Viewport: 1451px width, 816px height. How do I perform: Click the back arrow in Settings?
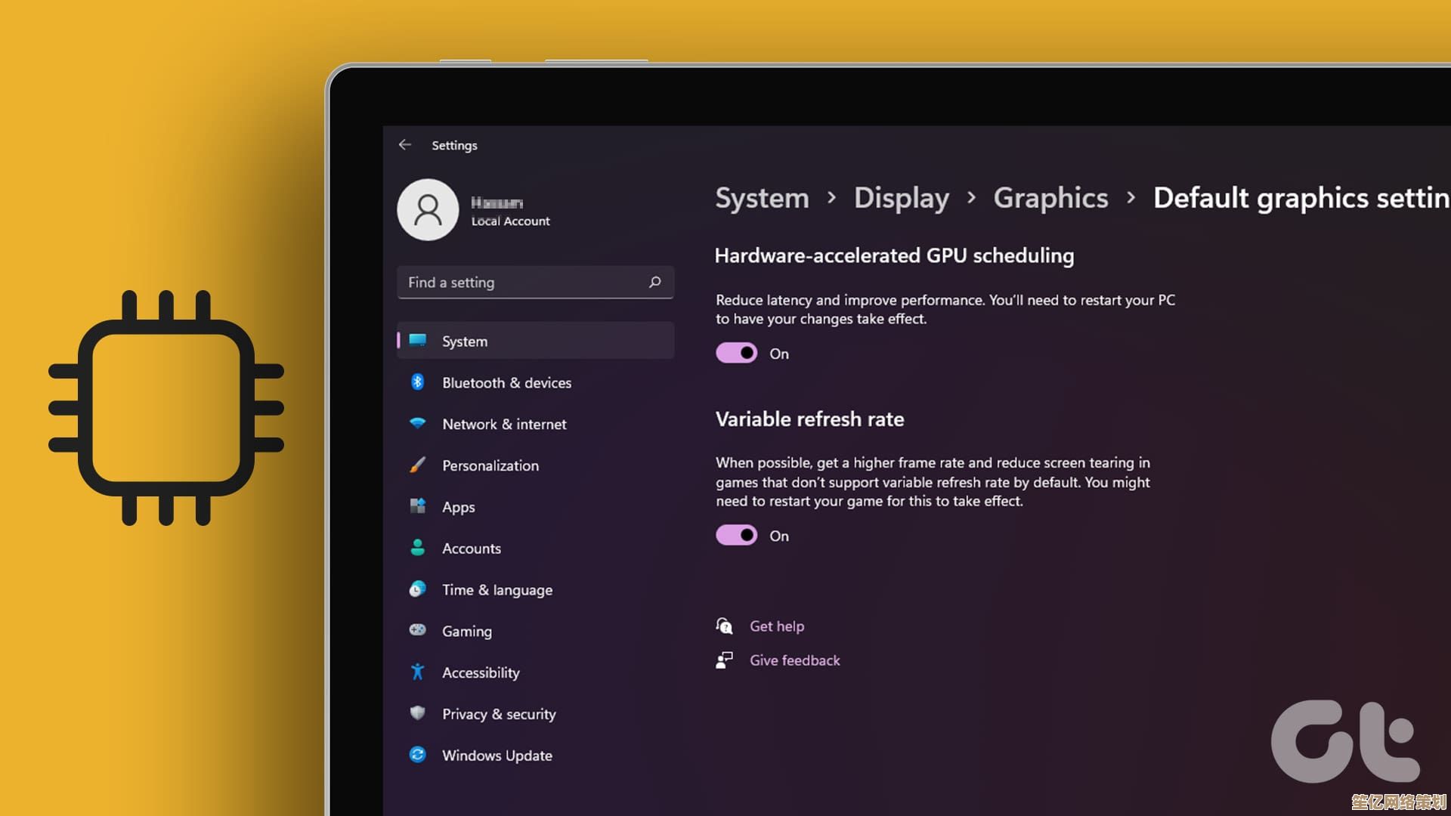click(405, 144)
